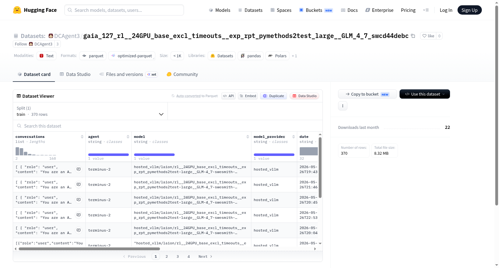This screenshot has width=499, height=268.
Task: Click the Duplicate button
Action: (x=274, y=96)
